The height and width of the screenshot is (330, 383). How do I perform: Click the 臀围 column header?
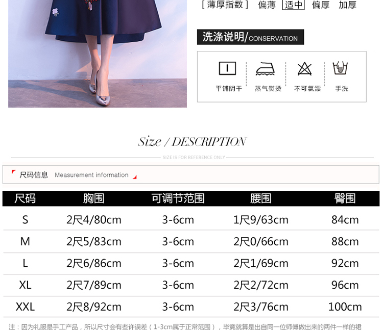[345, 198]
